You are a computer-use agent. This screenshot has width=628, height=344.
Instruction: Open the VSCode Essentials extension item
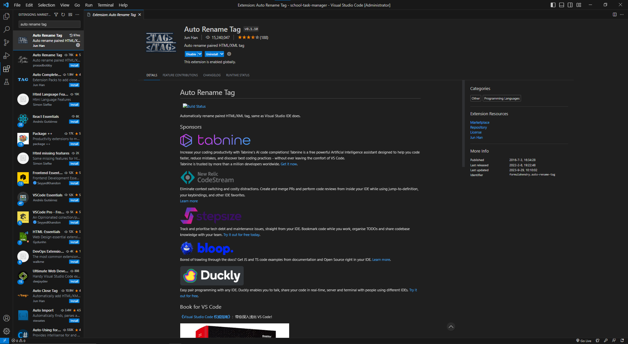click(48, 198)
